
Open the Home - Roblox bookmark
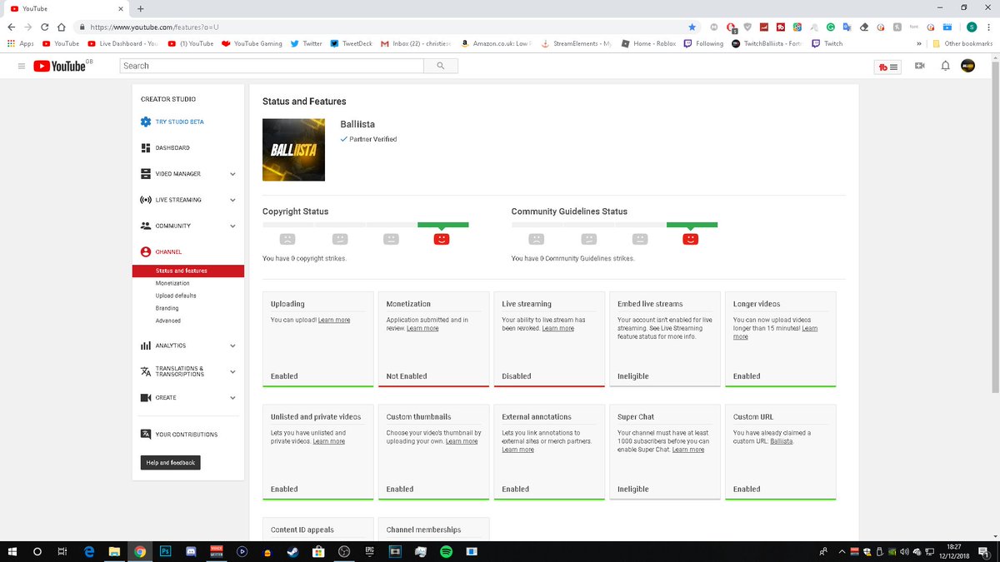pyautogui.click(x=648, y=43)
